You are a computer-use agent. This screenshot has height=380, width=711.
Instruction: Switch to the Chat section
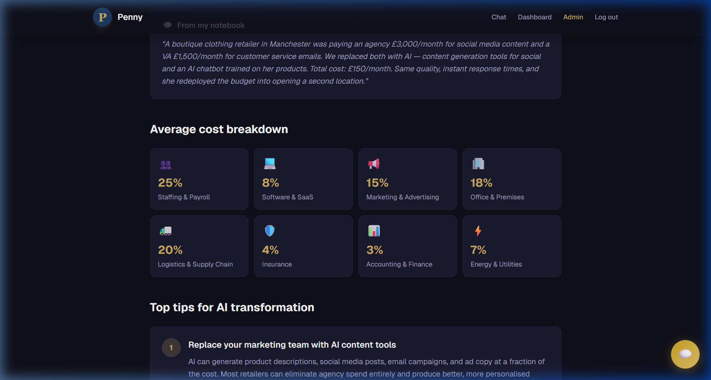click(498, 17)
